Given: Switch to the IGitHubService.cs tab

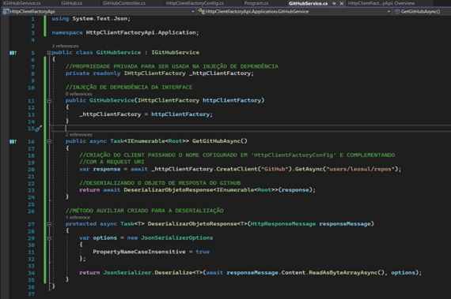Looking at the screenshot, I should tap(22, 3).
